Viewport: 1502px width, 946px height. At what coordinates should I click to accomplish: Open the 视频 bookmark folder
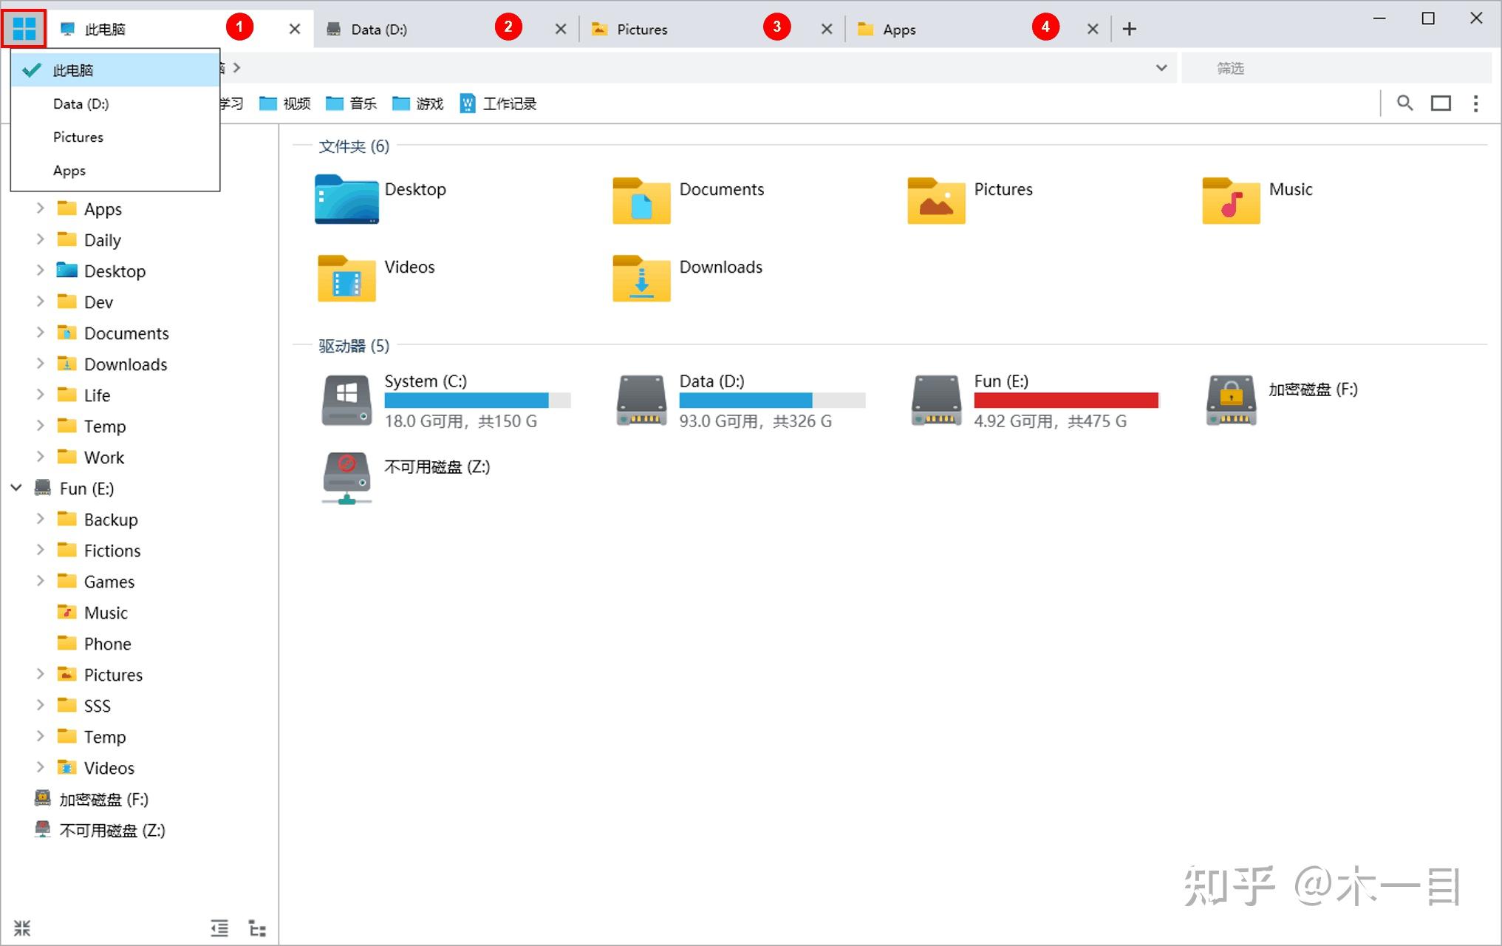(285, 103)
